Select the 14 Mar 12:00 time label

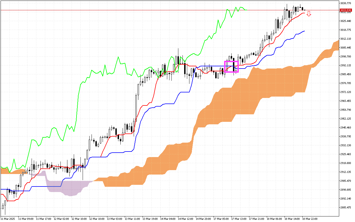coord(185,219)
